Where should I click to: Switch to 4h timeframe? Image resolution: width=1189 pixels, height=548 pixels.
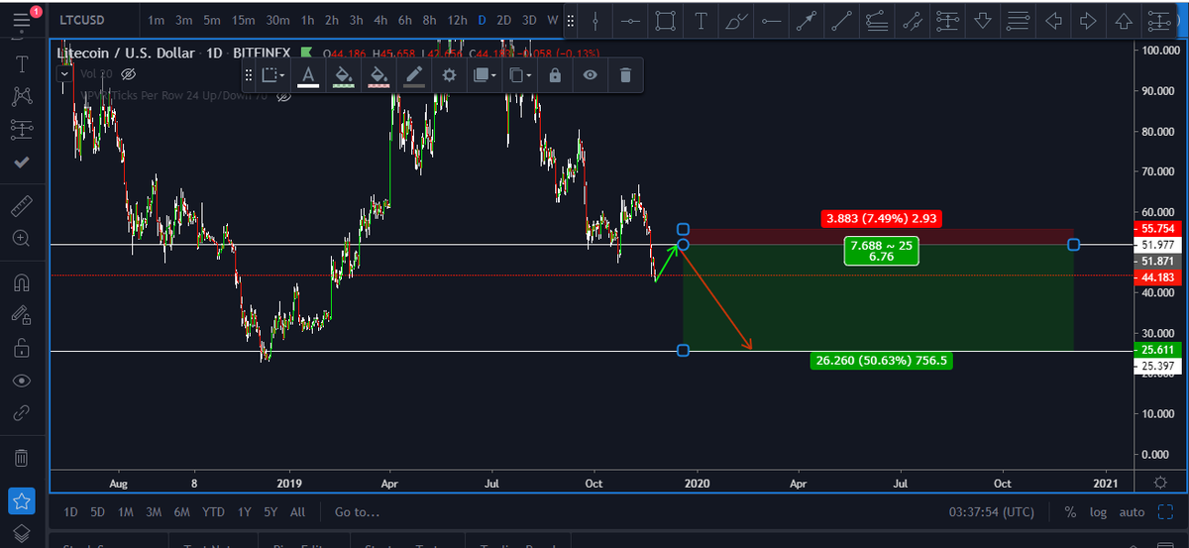click(380, 20)
